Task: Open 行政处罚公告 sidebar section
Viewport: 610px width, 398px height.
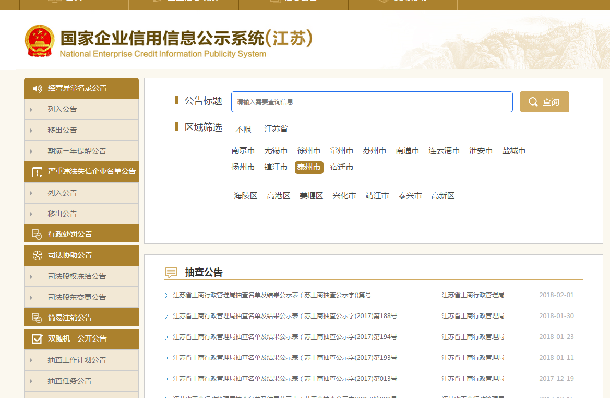Action: pos(81,234)
